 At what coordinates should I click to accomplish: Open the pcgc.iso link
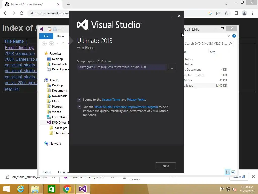click(12, 89)
